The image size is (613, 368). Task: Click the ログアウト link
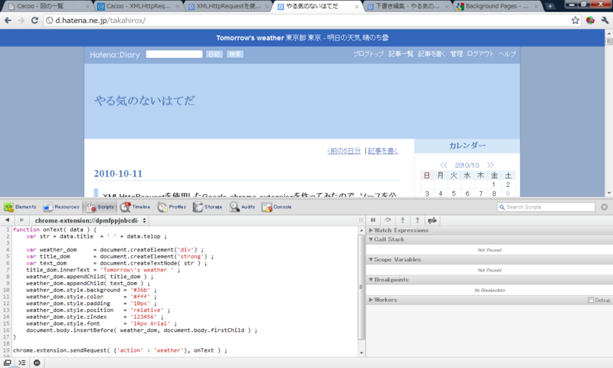pos(480,54)
